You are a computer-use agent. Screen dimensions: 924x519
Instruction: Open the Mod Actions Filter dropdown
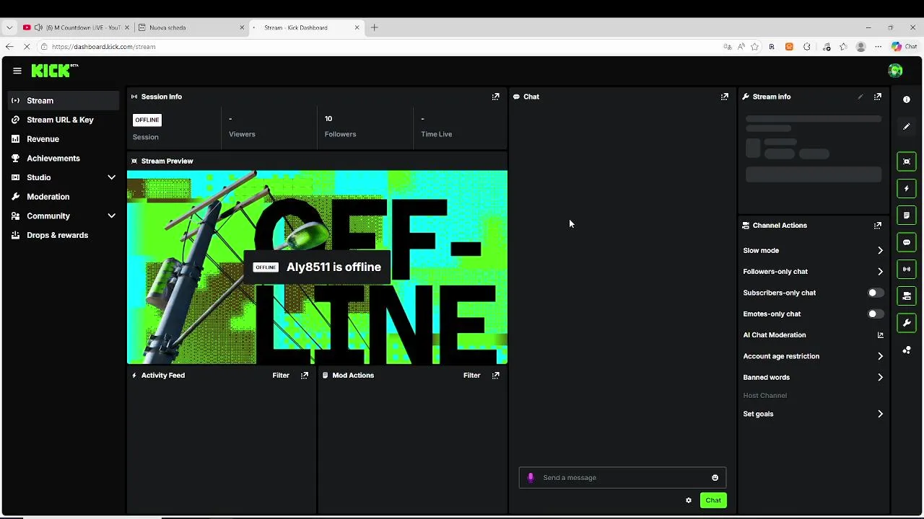point(471,376)
